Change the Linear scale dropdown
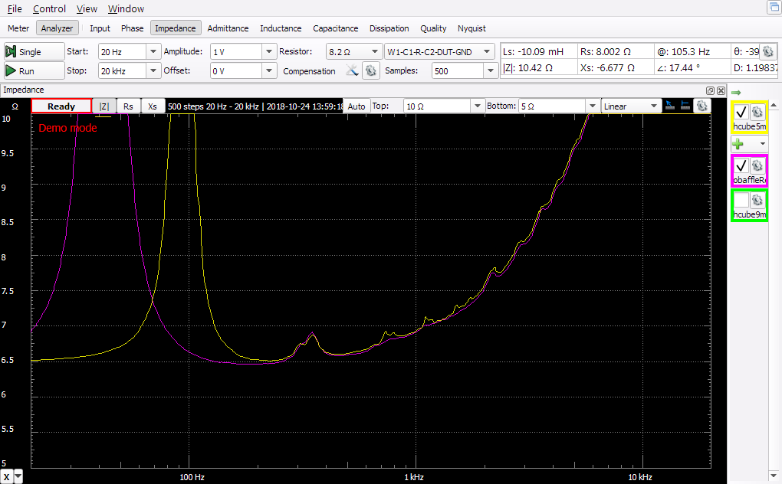 click(631, 106)
